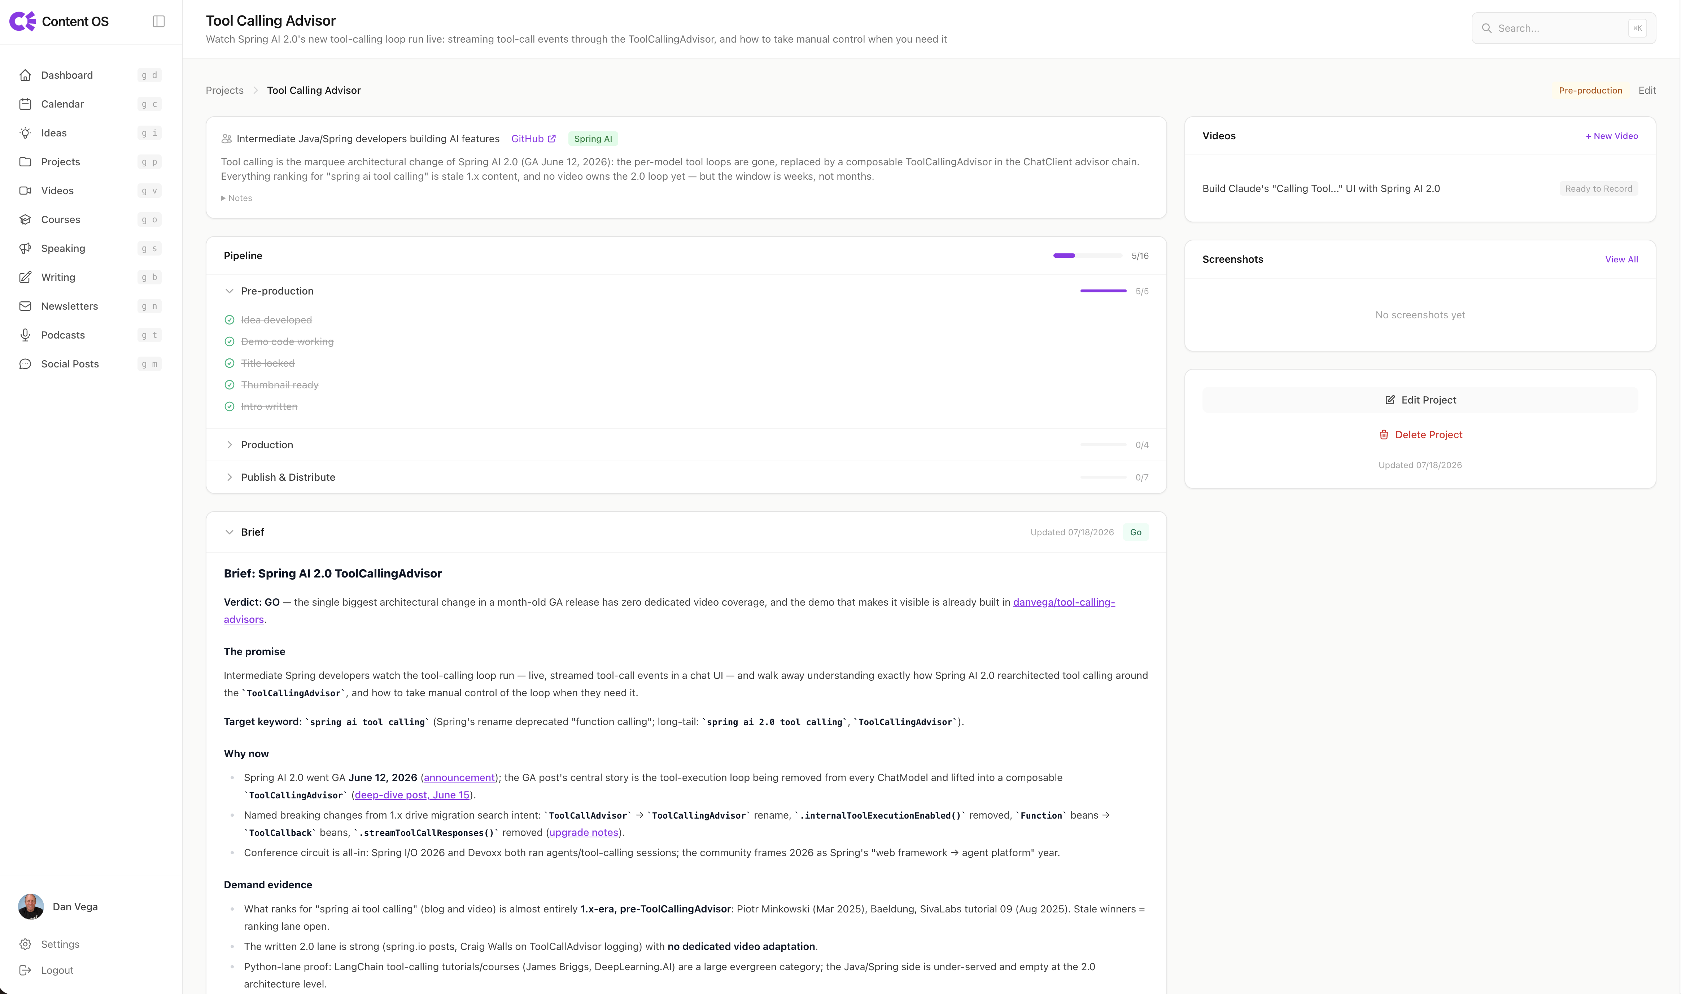Open the Ideas sidebar item
Viewport: 1681px width, 994px height.
[91, 132]
